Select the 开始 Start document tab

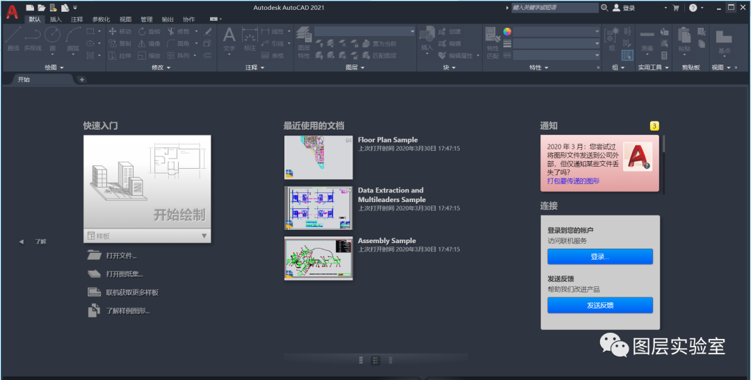(24, 79)
